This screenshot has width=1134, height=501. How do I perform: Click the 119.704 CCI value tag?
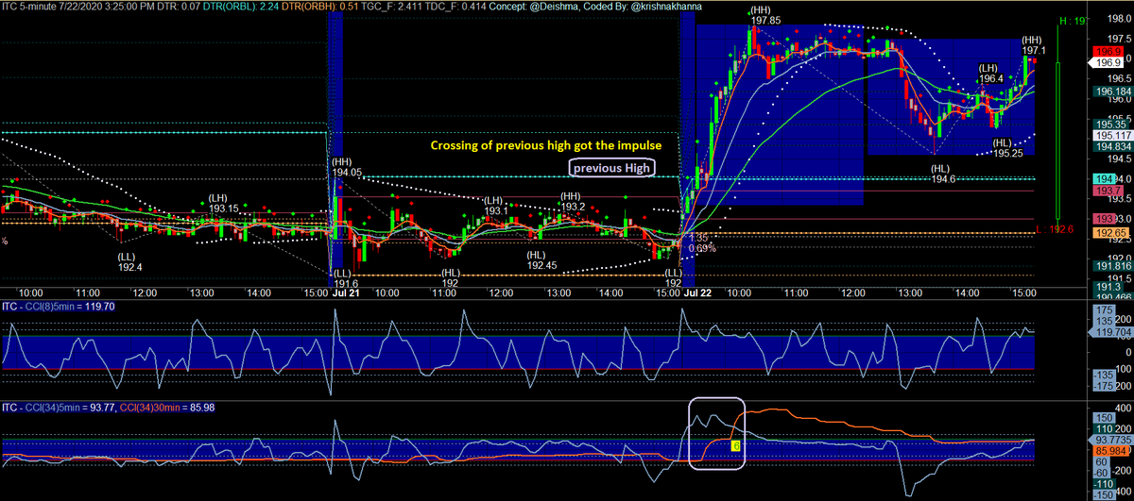click(1112, 333)
